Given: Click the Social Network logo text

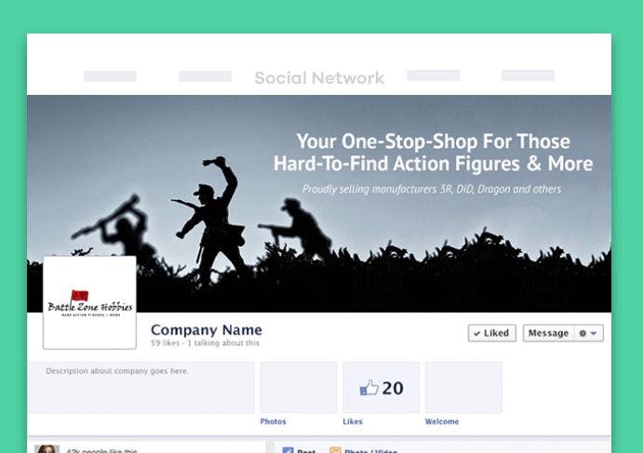Looking at the screenshot, I should 319,78.
